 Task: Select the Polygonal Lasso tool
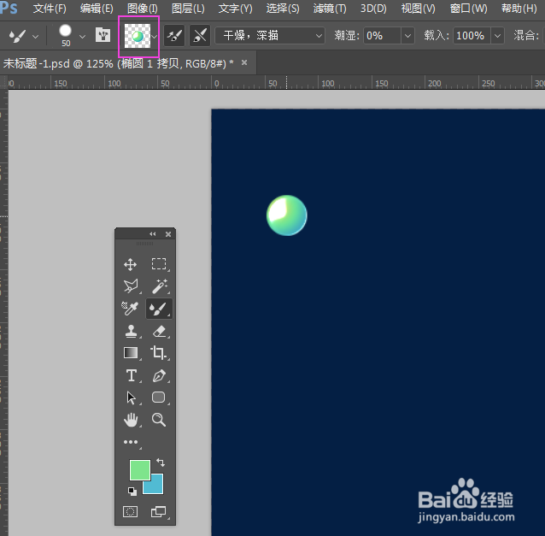pyautogui.click(x=131, y=286)
